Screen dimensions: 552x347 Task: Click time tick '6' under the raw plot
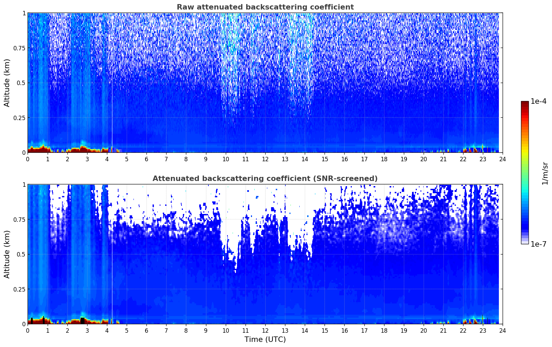tap(146, 159)
